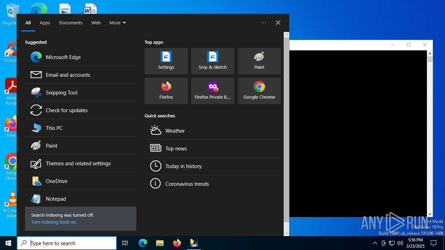The width and height of the screenshot is (445, 250).
Task: Switch to the Documents search tab
Action: pos(71,23)
